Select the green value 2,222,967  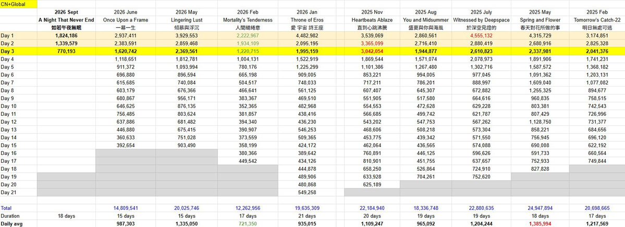[x=248, y=35]
